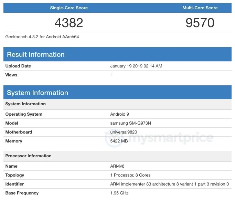The height and width of the screenshot is (201, 235).
Task: Click the 1.95 GHz frequency value
Action: point(119,193)
